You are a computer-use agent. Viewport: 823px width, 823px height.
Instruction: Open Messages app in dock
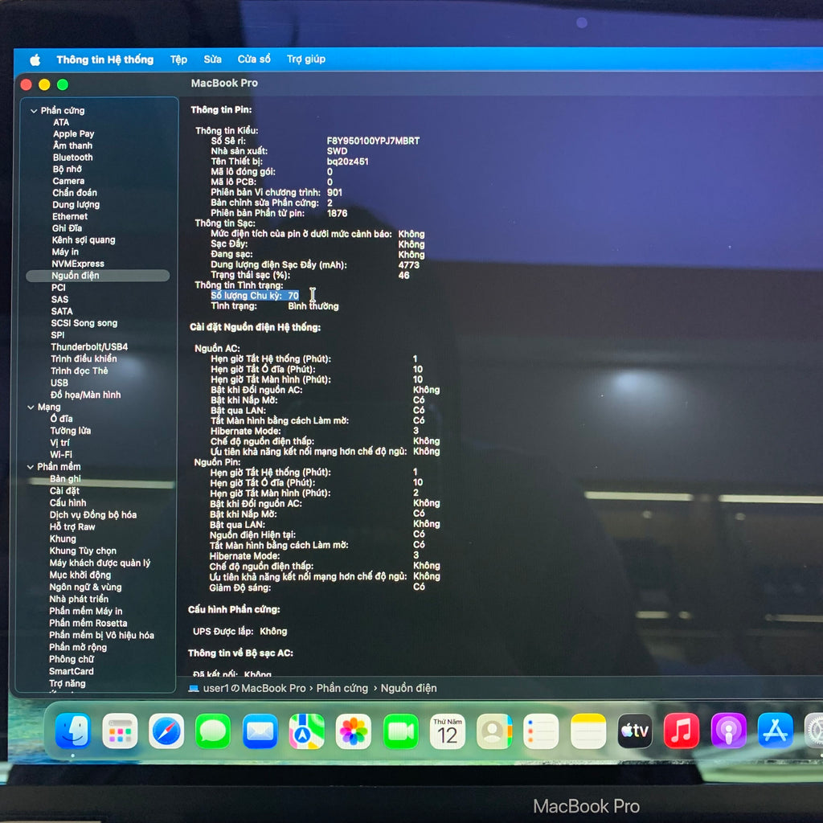click(x=213, y=731)
